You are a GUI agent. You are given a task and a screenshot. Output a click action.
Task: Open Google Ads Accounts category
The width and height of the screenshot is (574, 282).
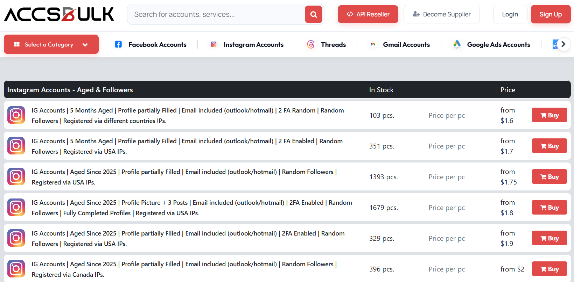point(498,45)
